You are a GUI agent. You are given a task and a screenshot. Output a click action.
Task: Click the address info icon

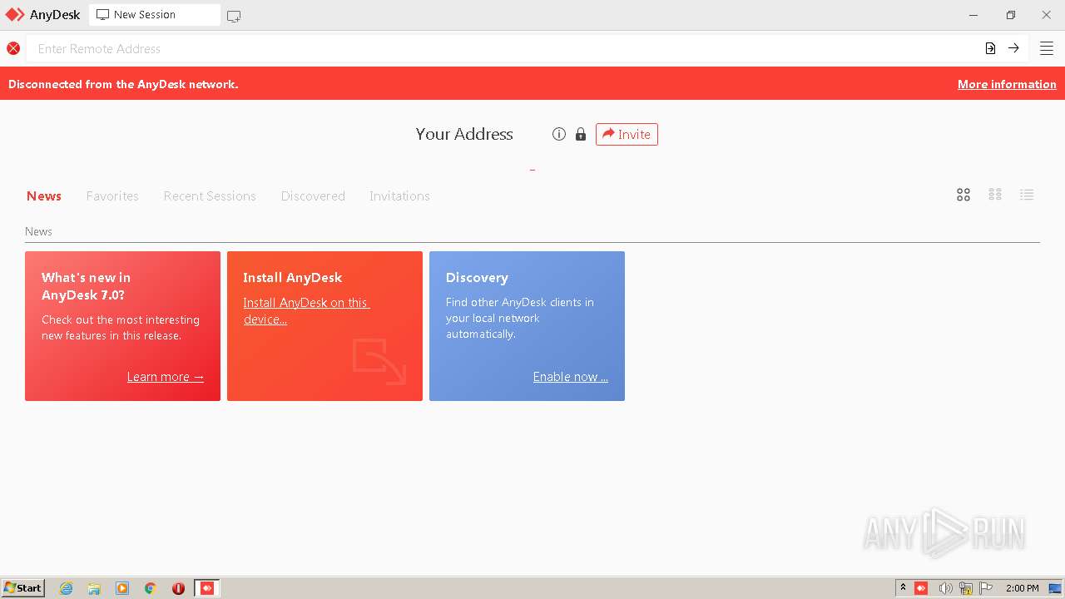click(x=559, y=134)
